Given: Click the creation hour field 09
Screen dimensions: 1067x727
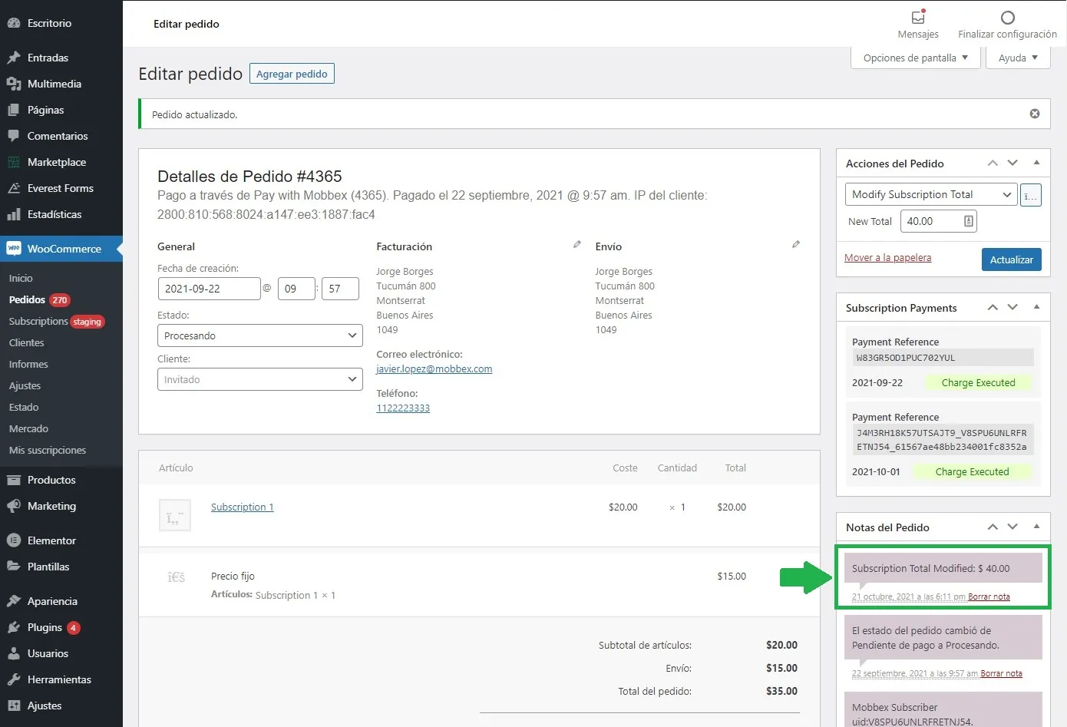Looking at the screenshot, I should tap(296, 289).
